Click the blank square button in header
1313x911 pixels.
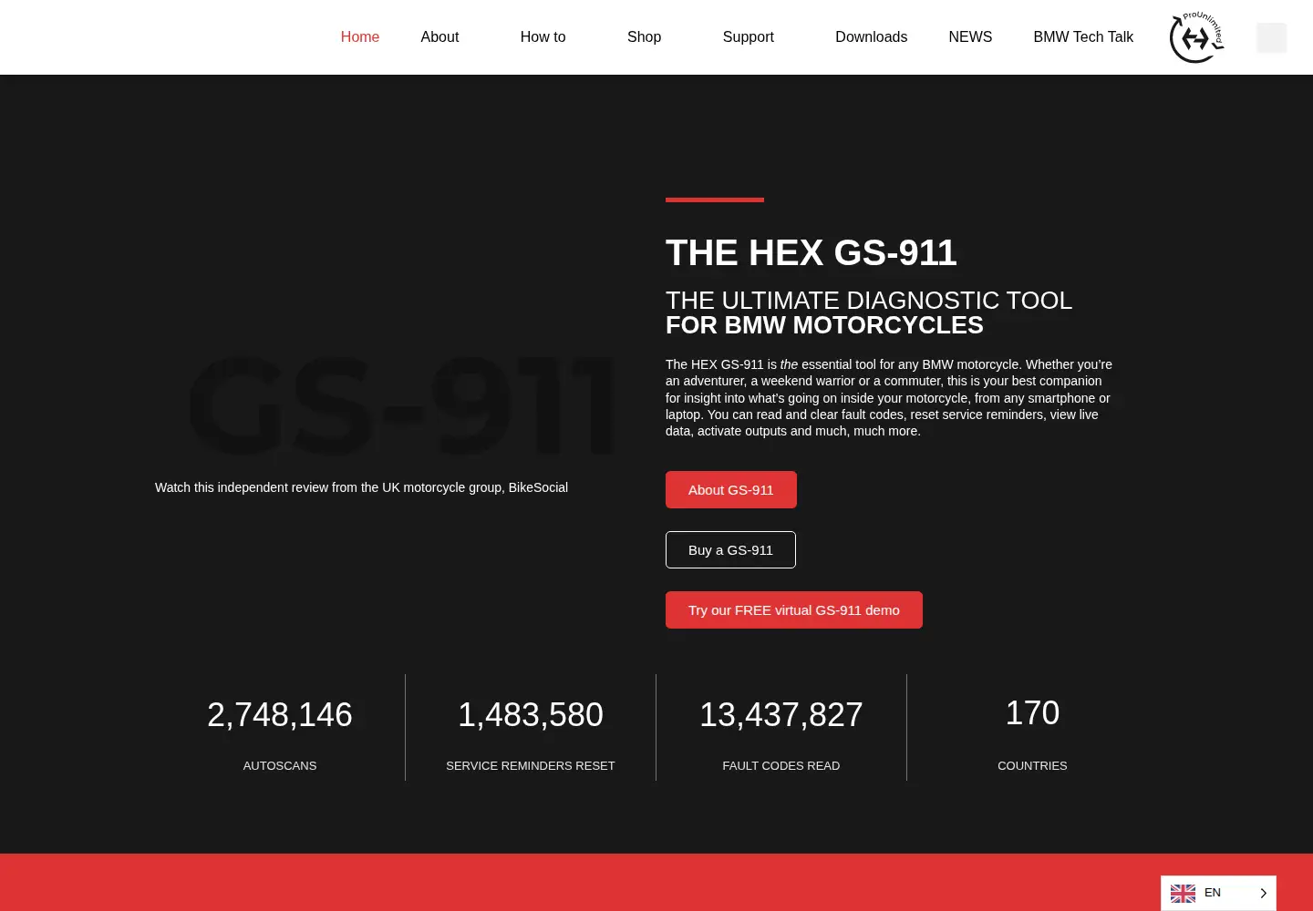[x=1271, y=37]
